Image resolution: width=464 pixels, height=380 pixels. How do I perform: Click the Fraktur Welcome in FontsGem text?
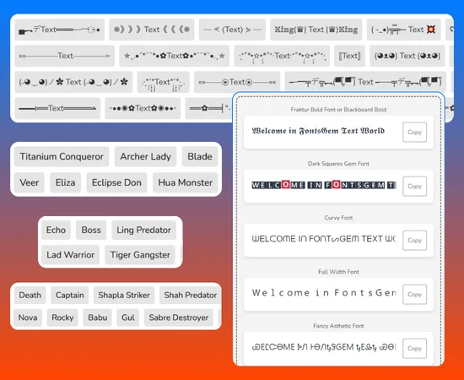[x=318, y=131]
